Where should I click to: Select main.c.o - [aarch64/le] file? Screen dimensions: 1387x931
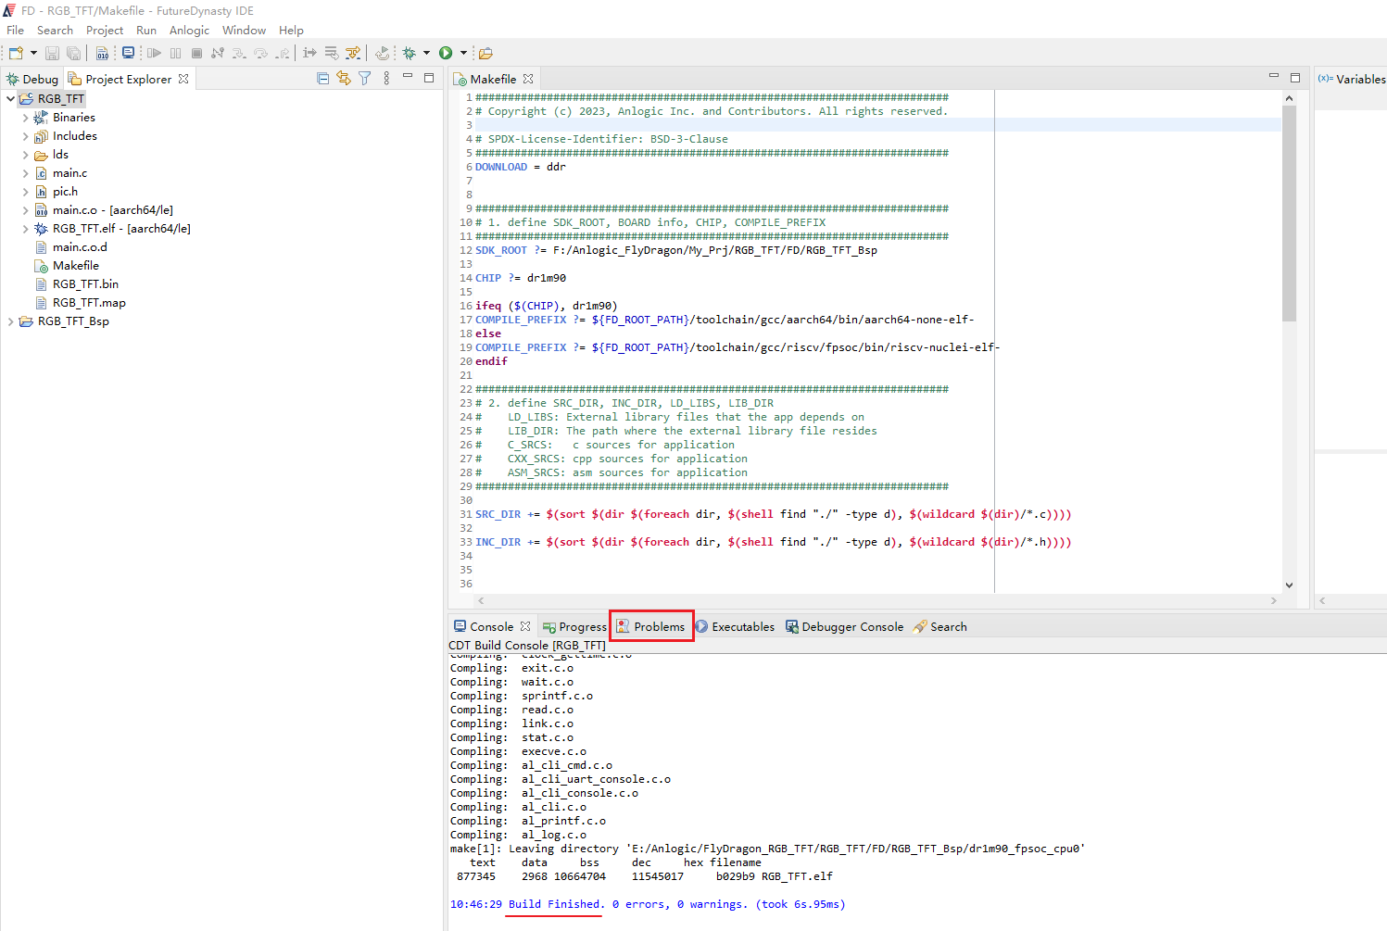(112, 210)
